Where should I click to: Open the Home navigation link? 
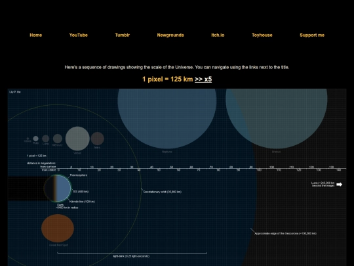coord(35,35)
